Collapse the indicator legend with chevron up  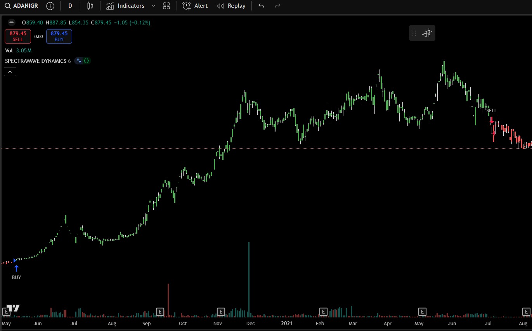(10, 71)
